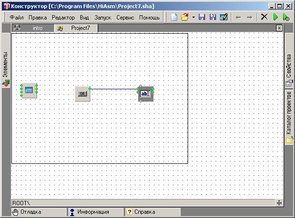Viewport: 295px width, 218px height.
Task: Click the green Run project arrow
Action: [x=276, y=17]
